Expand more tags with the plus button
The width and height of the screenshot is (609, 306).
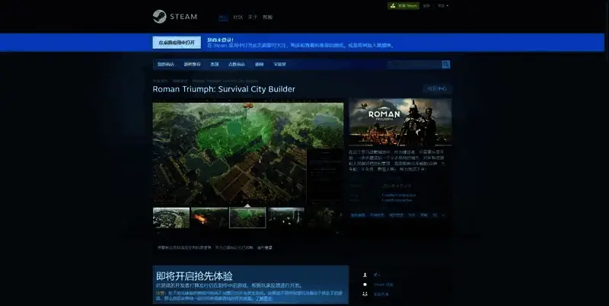pyautogui.click(x=443, y=215)
